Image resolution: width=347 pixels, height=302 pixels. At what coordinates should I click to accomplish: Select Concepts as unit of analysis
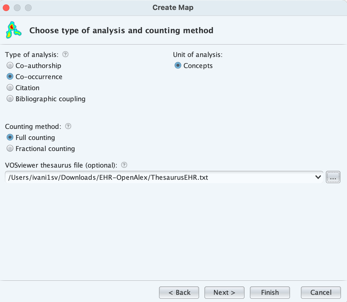point(178,66)
